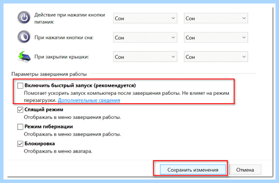Screen dimensions: 279x183
Task: Open first lid close action dropdown
Action: click(x=145, y=57)
